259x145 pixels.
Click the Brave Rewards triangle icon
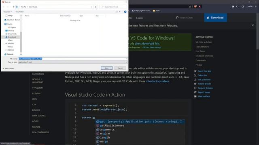200,6
